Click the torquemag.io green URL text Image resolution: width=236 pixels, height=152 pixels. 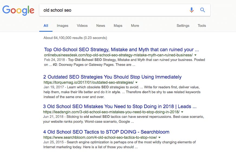tap(89, 82)
